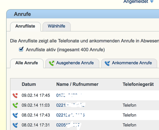Sort by the Telefoniegerät column header
Screen dimensions: 159x130
[x=138, y=84]
